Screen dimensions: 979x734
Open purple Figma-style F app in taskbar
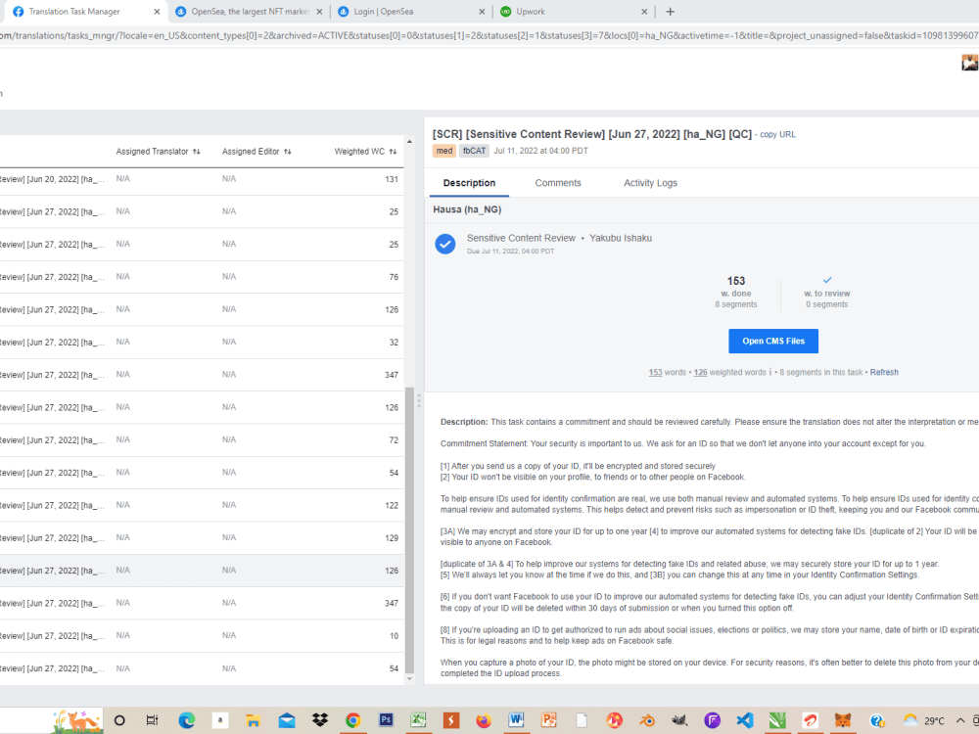coord(712,720)
